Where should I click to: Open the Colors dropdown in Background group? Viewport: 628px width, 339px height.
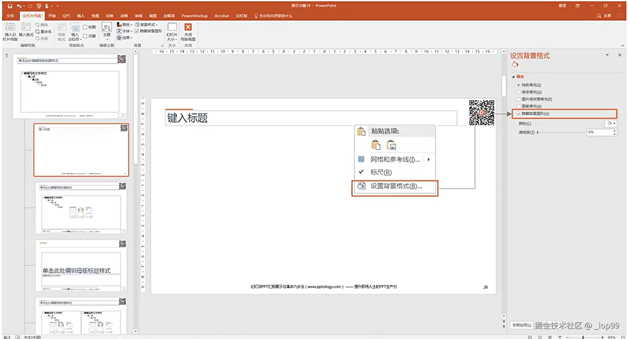pyautogui.click(x=124, y=25)
